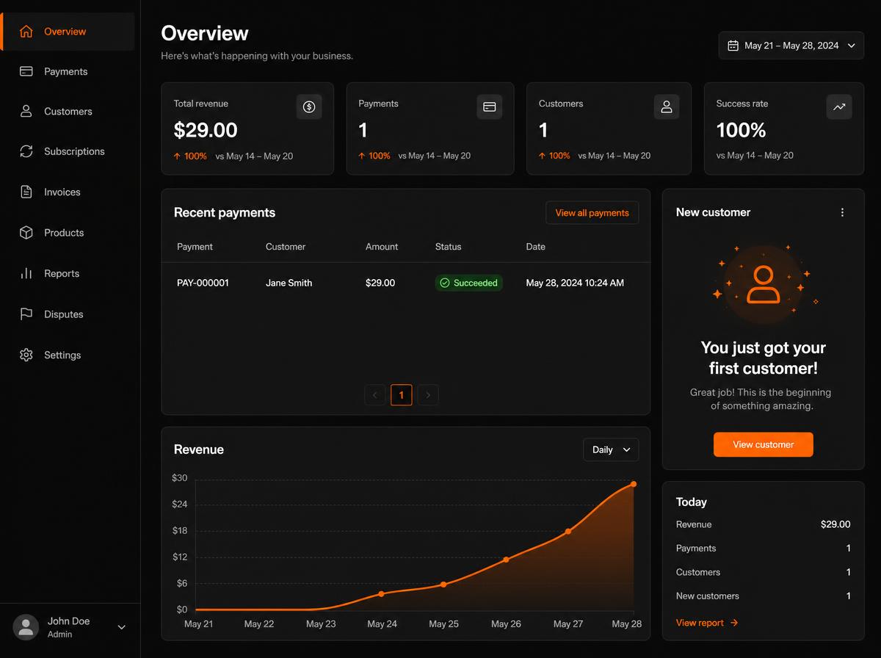Image resolution: width=881 pixels, height=658 pixels.
Task: Click the Invoices document icon in sidebar
Action: [26, 192]
